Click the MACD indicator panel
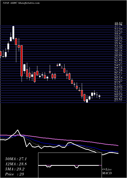The width and height of the screenshot is (127, 178). point(70,165)
